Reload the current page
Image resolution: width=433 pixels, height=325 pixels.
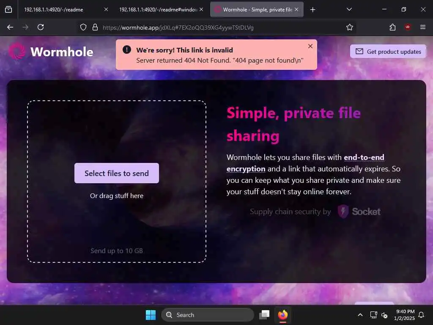(41, 27)
